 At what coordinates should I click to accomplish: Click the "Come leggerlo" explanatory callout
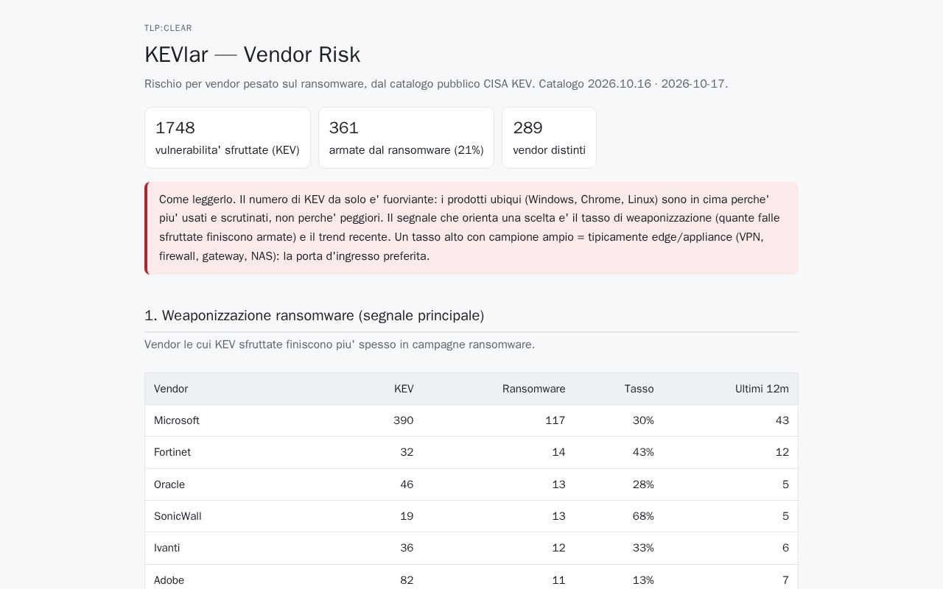(471, 228)
